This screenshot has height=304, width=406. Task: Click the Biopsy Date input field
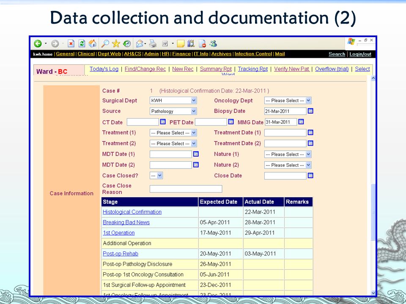285,111
